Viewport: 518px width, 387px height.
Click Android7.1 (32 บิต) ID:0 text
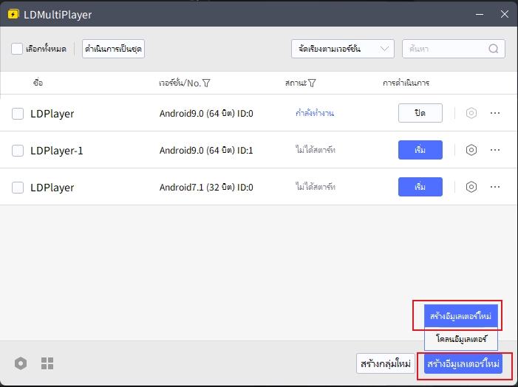(206, 188)
